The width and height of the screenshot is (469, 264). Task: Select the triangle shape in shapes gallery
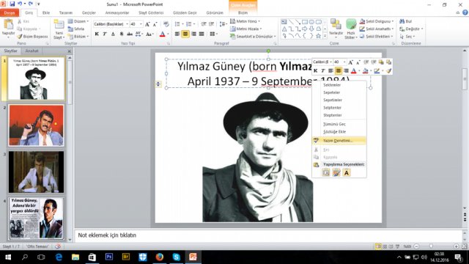tap(284, 29)
